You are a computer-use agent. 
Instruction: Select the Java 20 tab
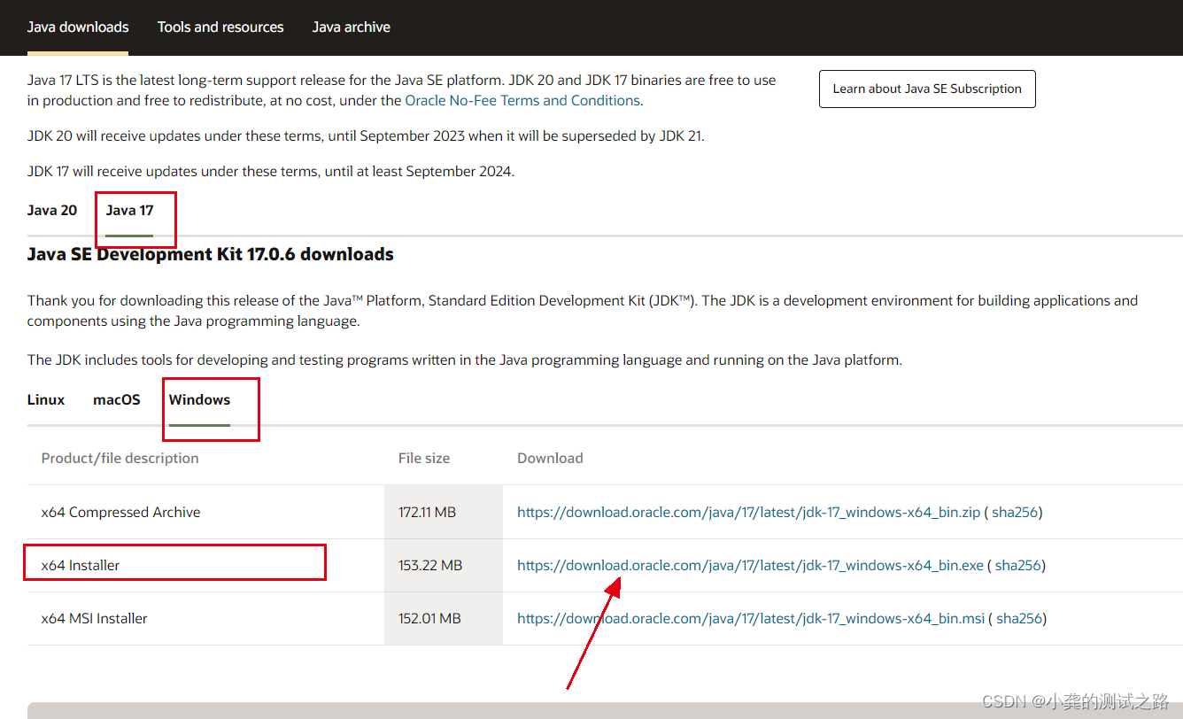coord(52,211)
